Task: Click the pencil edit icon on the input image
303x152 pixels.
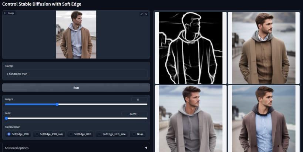Action: coord(141,14)
